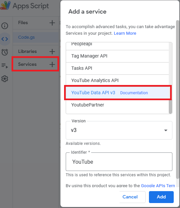Viewport: 180px width, 208px height.
Task: Choose Tag Manager API entry
Action: pos(117,56)
